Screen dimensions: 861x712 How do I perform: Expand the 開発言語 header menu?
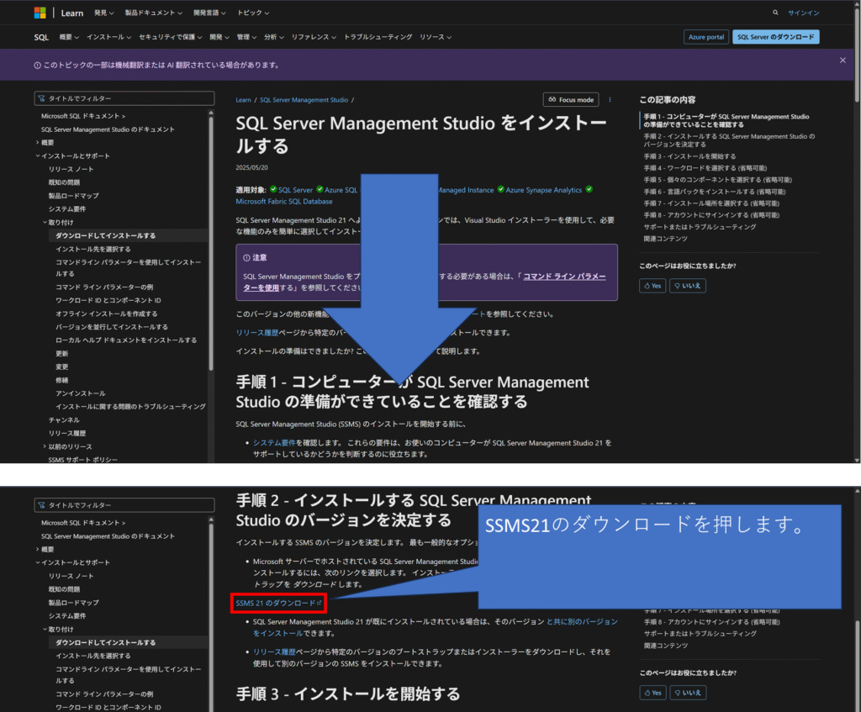(209, 13)
